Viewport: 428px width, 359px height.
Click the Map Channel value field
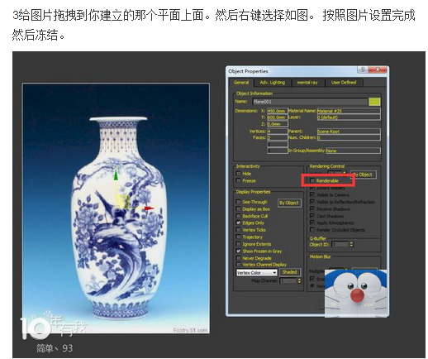point(288,280)
